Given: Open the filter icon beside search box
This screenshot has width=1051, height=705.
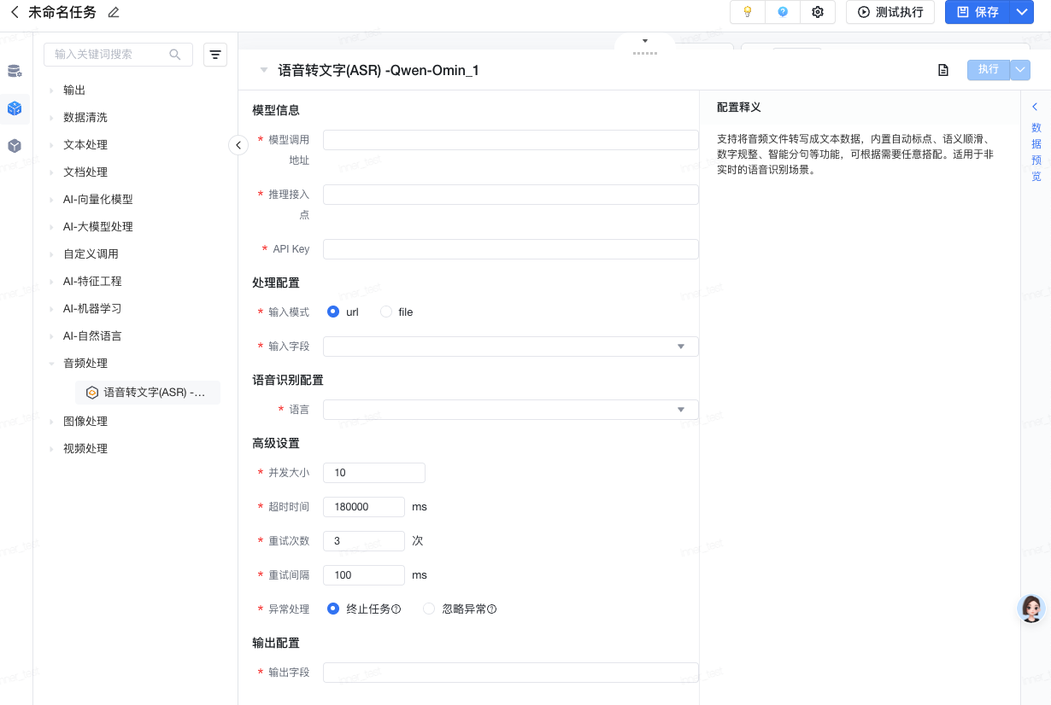Looking at the screenshot, I should (x=215, y=55).
